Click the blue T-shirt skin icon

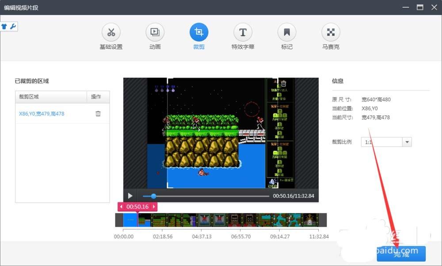(x=5, y=27)
